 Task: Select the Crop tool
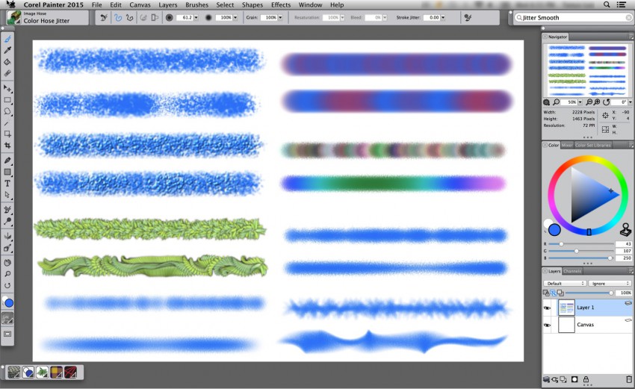(7, 146)
